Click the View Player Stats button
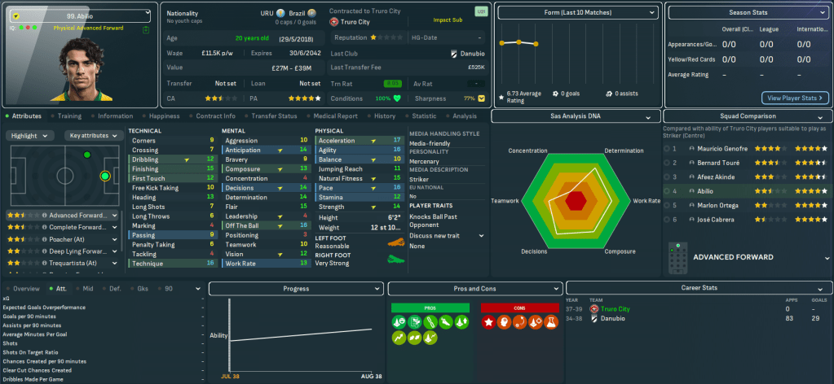Image resolution: width=834 pixels, height=384 pixels. point(795,98)
